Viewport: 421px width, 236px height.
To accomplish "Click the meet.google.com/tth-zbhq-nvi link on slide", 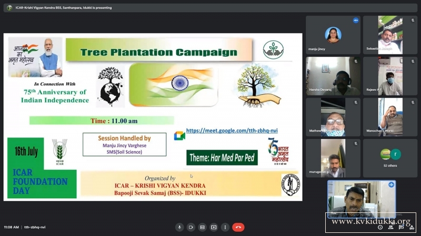I will [x=232, y=131].
